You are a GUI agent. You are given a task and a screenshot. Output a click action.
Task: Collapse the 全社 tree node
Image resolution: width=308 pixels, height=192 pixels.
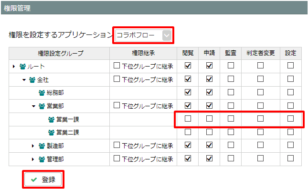(24, 80)
